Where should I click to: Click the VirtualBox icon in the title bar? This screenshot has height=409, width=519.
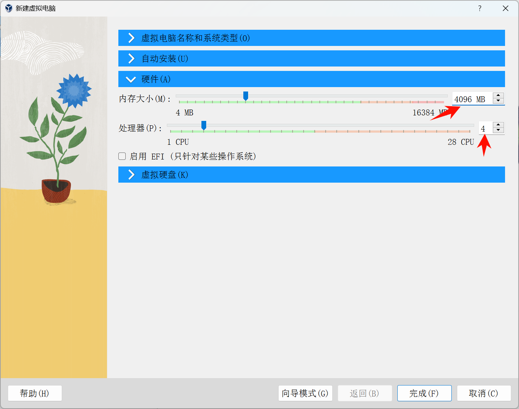(9, 8)
